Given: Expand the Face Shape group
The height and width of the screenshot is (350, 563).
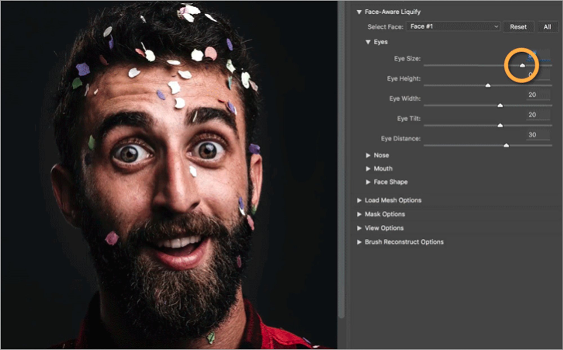Looking at the screenshot, I should [x=368, y=182].
